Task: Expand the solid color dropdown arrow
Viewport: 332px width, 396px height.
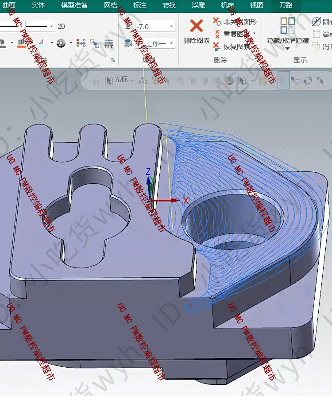Action: 12,43
